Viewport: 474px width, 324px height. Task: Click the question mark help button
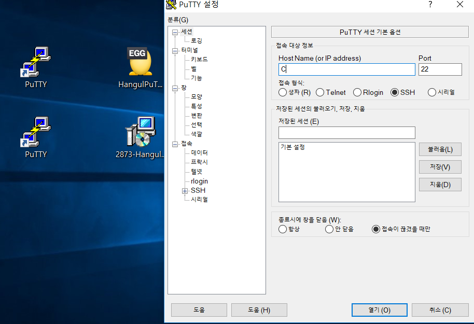[x=430, y=4]
